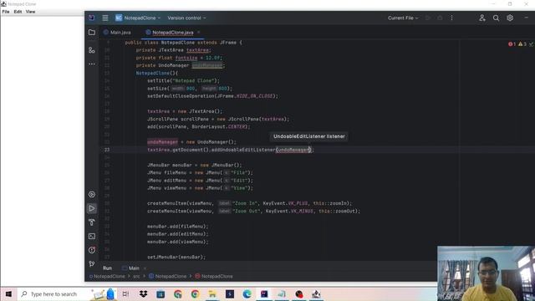Open Task View on the taskbar
The image size is (535, 301).
125,294
